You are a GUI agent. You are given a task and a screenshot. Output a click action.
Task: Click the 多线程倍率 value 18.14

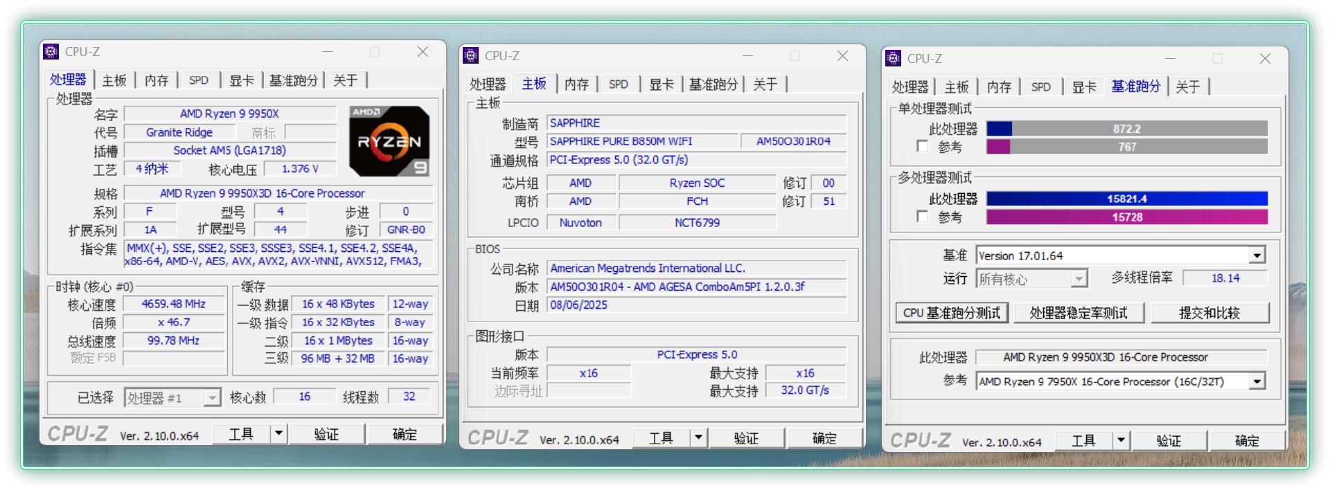1225,278
